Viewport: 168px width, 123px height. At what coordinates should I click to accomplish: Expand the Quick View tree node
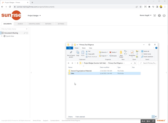[2, 36]
